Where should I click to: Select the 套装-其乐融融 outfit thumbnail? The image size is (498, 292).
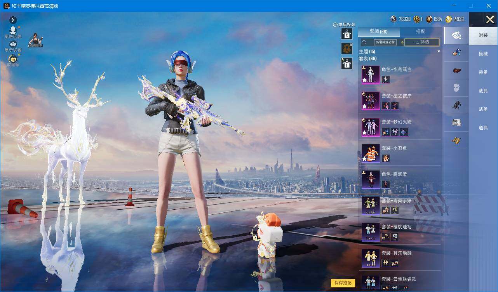(371, 258)
